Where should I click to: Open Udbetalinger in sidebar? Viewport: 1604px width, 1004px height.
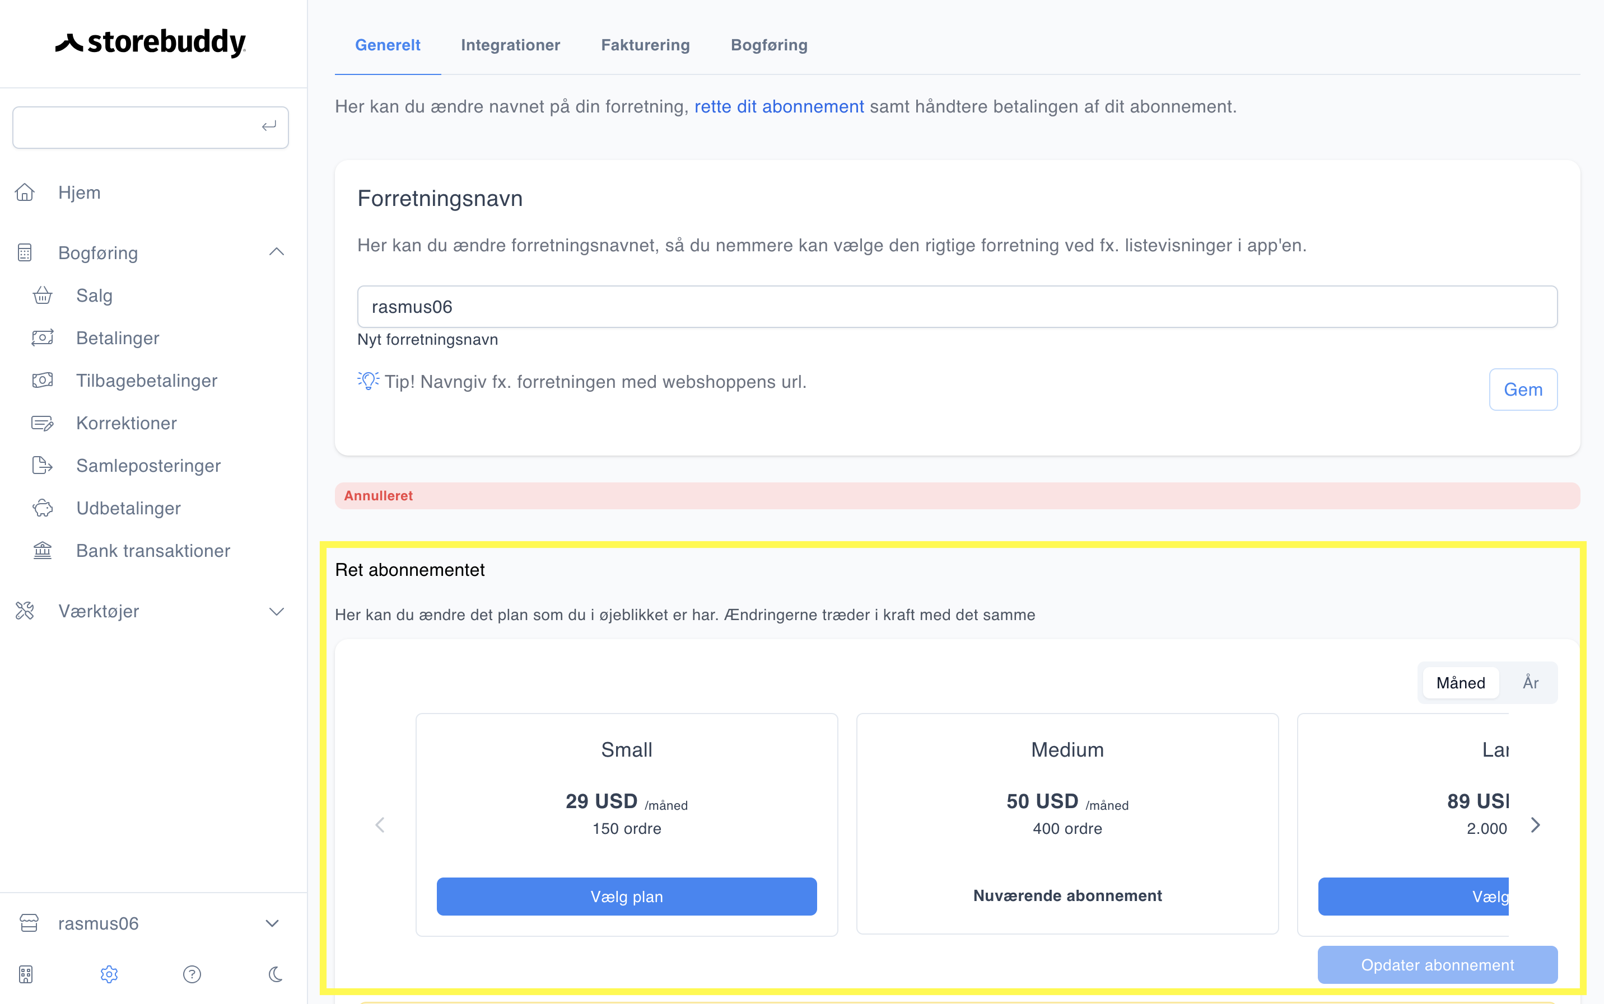[x=128, y=508]
